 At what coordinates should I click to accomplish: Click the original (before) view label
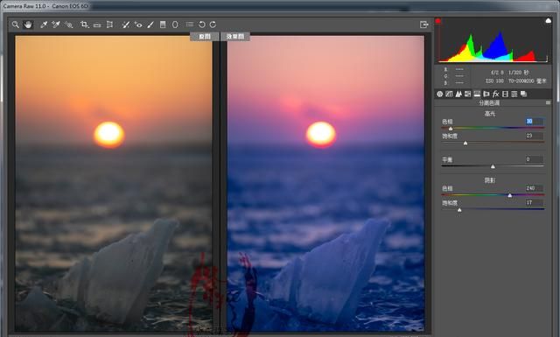point(204,37)
